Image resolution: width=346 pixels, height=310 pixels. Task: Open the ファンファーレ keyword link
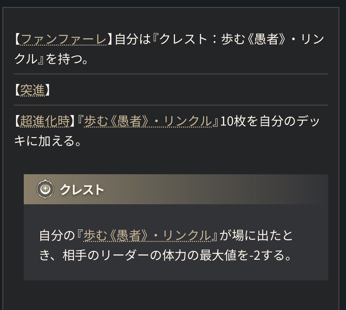click(x=63, y=40)
